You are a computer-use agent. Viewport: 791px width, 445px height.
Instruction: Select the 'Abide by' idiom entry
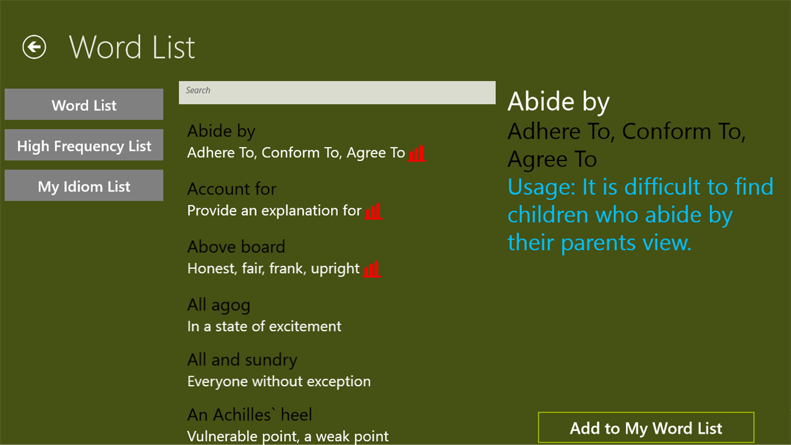coord(221,131)
